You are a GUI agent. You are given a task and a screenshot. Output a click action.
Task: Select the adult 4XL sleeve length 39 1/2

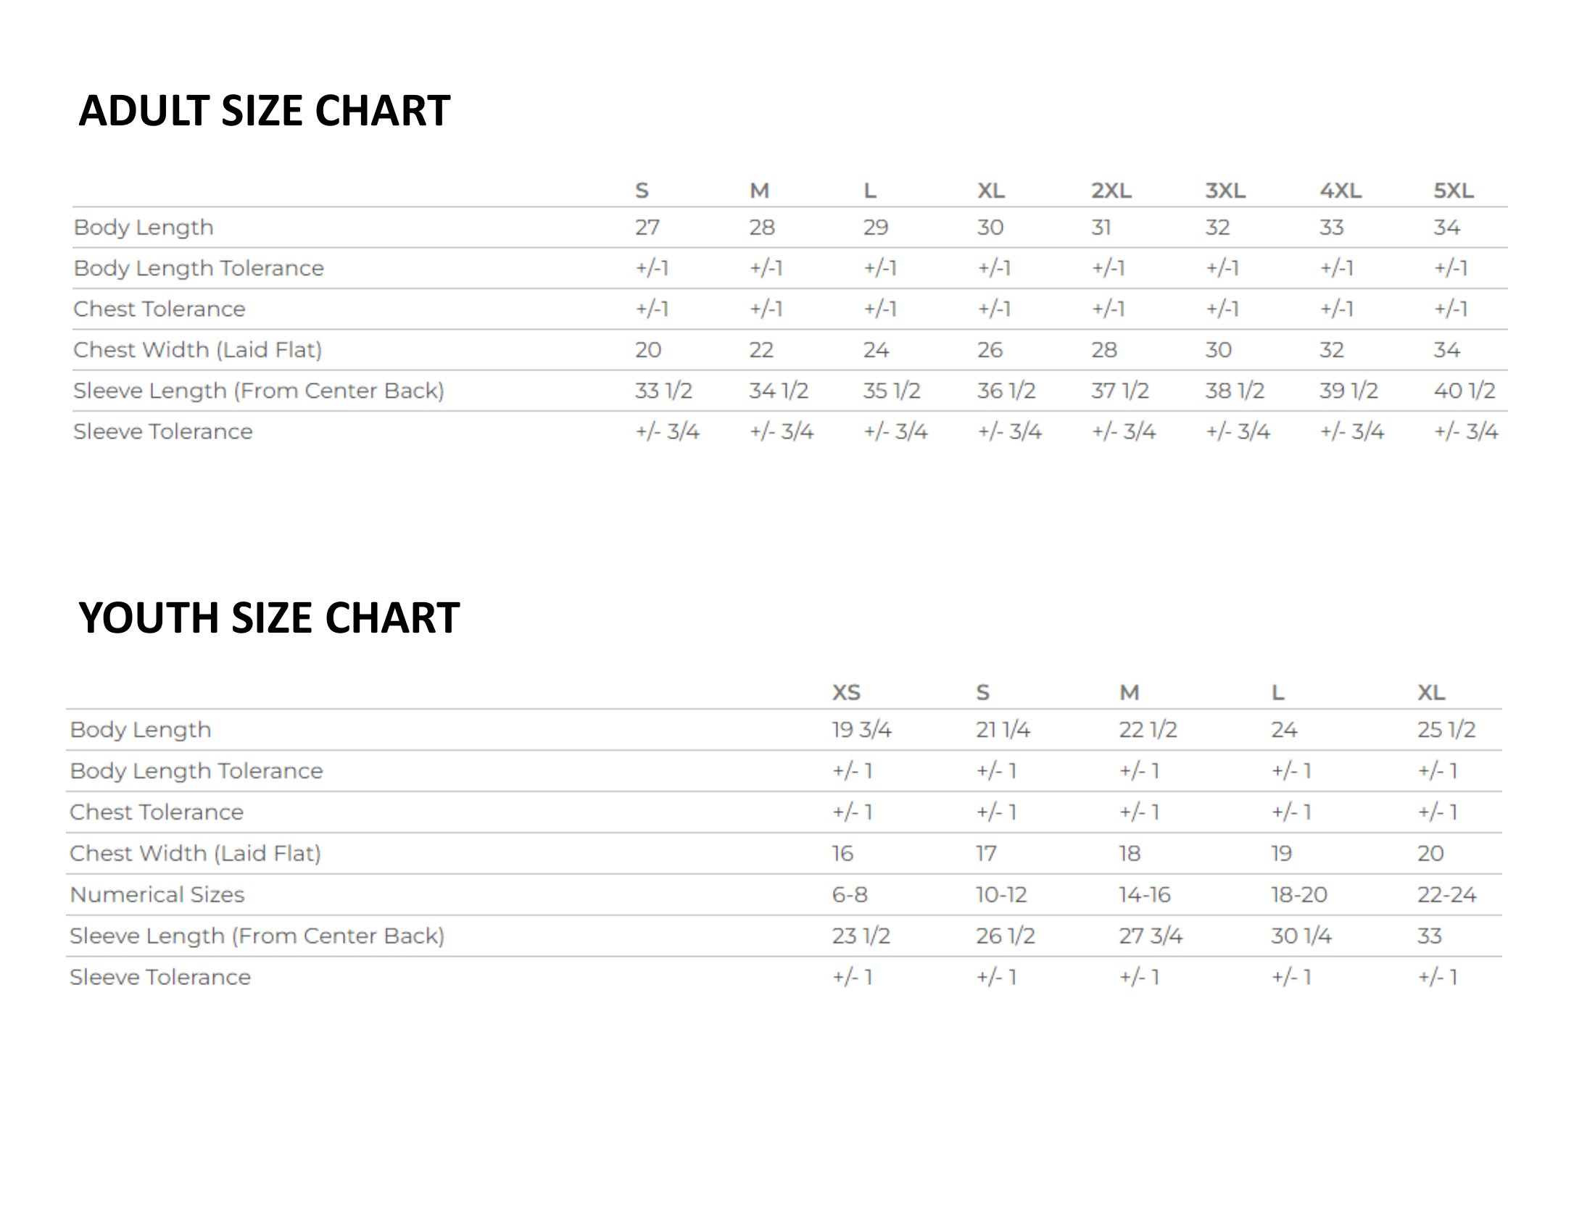coord(1349,391)
